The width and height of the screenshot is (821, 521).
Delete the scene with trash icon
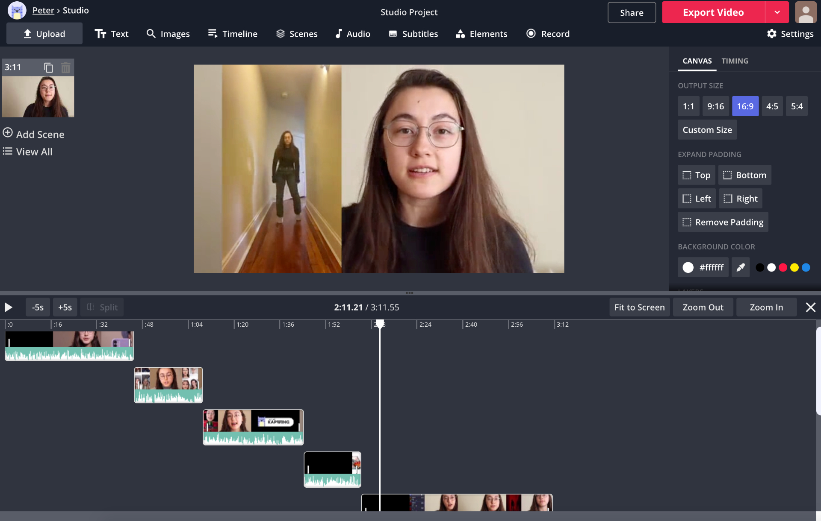65,67
